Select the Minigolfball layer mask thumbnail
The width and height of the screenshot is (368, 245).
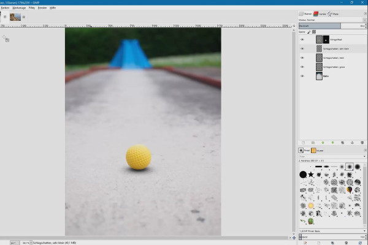[x=326, y=40]
